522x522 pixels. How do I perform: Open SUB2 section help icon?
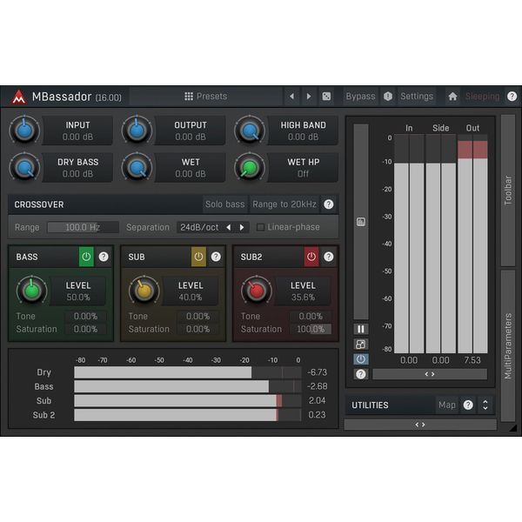(329, 257)
